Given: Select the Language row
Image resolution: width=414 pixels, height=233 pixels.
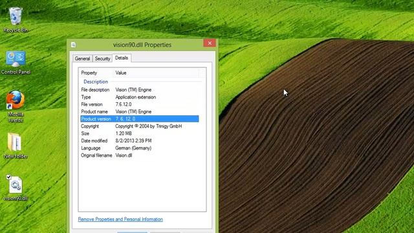Looking at the screenshot, I should pos(140,148).
